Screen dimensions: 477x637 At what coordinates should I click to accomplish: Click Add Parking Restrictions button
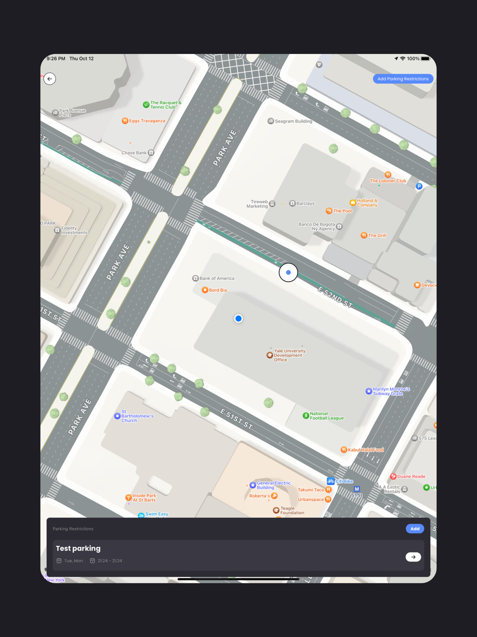(x=403, y=79)
